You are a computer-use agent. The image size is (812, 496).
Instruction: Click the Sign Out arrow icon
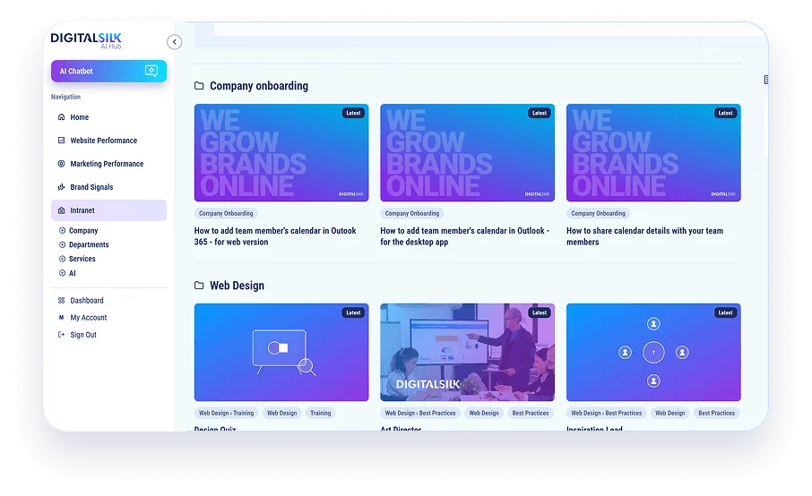point(61,335)
